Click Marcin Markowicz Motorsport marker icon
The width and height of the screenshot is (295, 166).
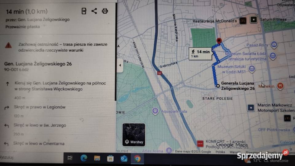(251, 108)
